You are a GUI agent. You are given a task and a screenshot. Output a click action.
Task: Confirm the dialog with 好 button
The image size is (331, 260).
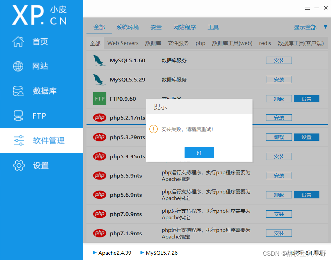199,153
